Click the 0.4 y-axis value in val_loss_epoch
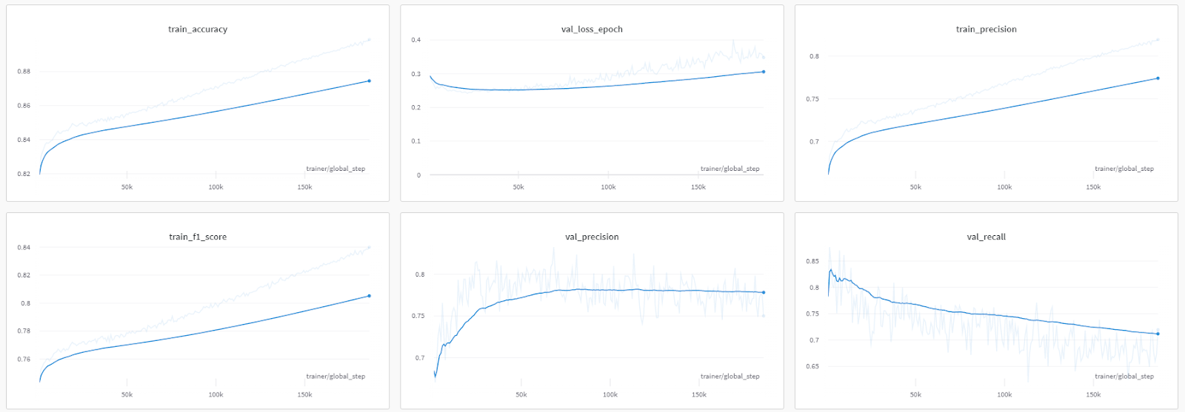 point(416,40)
